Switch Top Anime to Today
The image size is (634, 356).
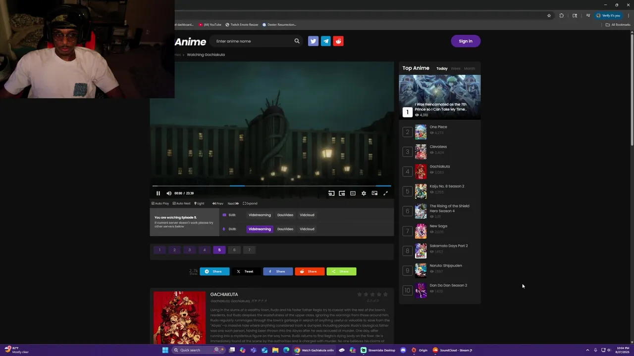442,69
